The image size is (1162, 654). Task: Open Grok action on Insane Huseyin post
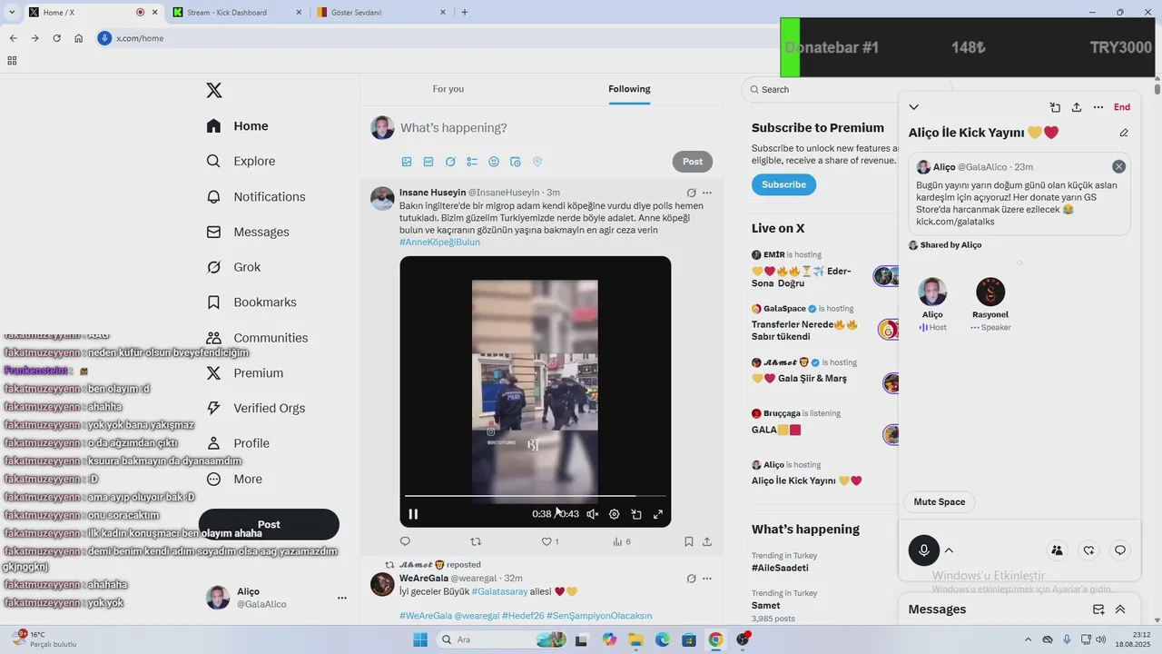[692, 193]
